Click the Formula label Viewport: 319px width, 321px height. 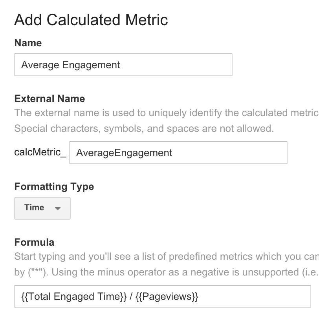34,242
